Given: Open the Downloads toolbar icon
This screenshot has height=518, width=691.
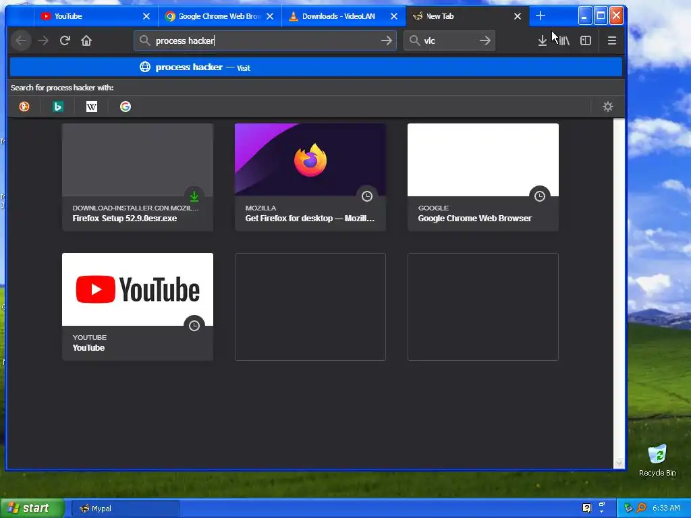Looking at the screenshot, I should [x=542, y=40].
